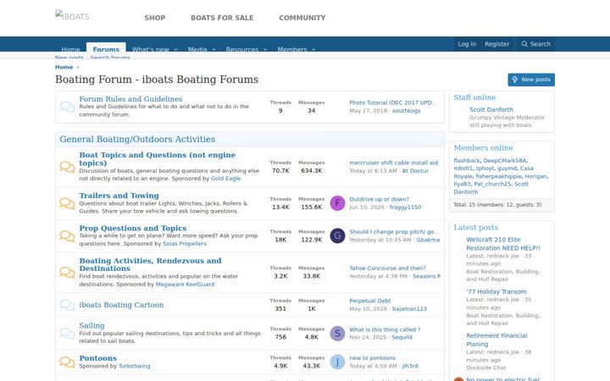The image size is (610, 381).
Task: Follow the Megaware KeelGuard sponsor link
Action: pyautogui.click(x=185, y=284)
